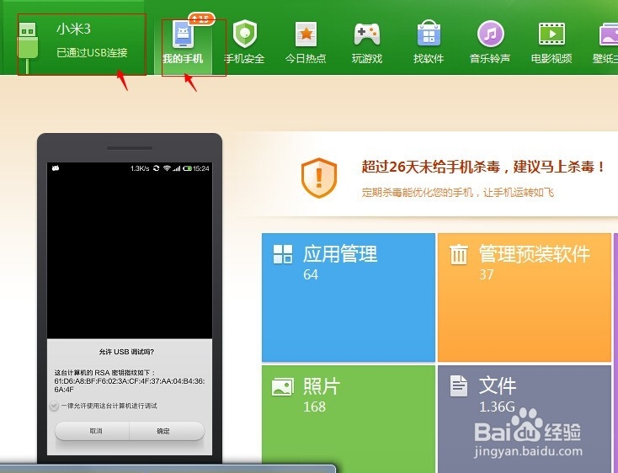Click the 37 preinstalled software count
The height and width of the screenshot is (473, 618).
[487, 274]
